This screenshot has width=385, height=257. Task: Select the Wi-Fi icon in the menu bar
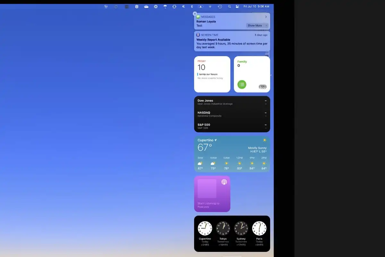210,6
